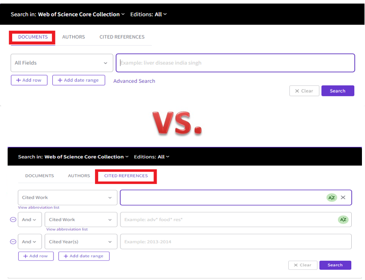Click Search button in Documents panel
The image size is (365, 280).
pos(338,91)
